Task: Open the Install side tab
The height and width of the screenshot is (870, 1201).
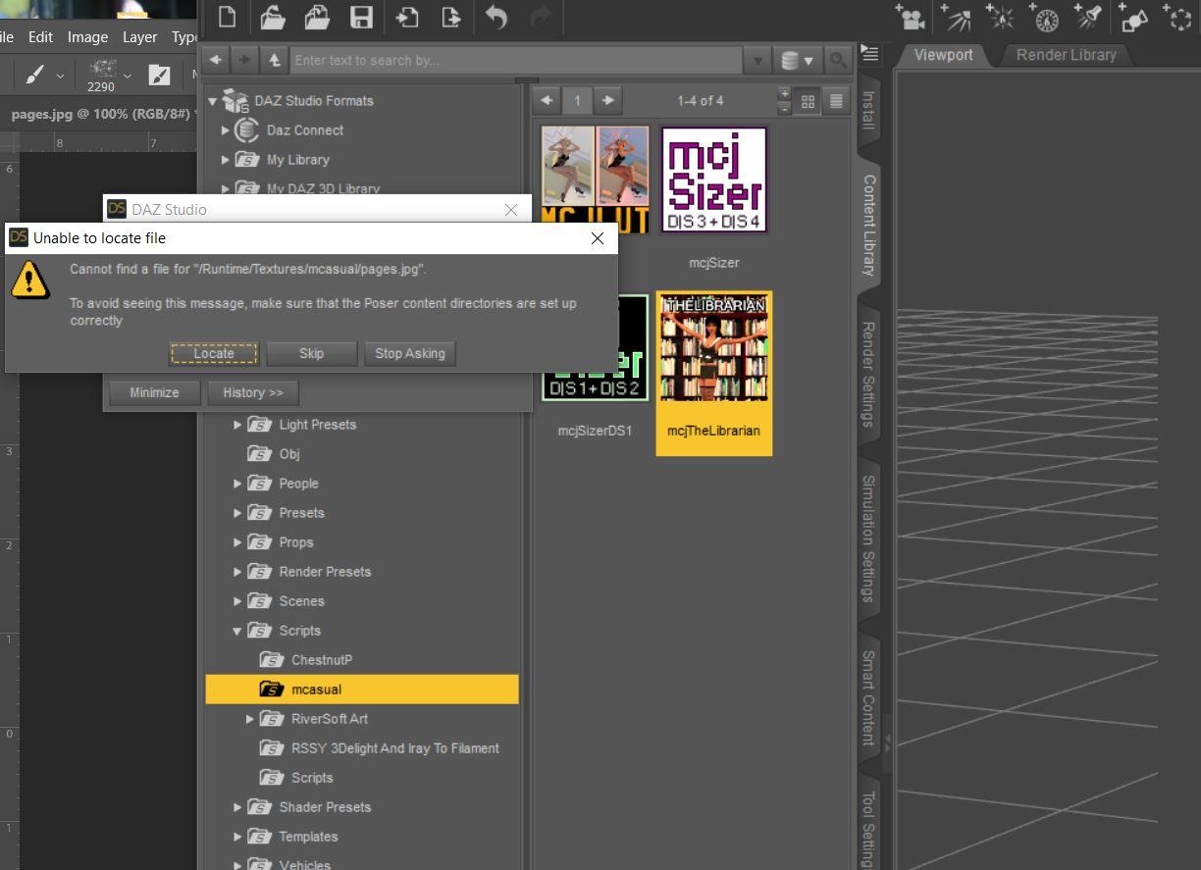Action: pos(868,110)
